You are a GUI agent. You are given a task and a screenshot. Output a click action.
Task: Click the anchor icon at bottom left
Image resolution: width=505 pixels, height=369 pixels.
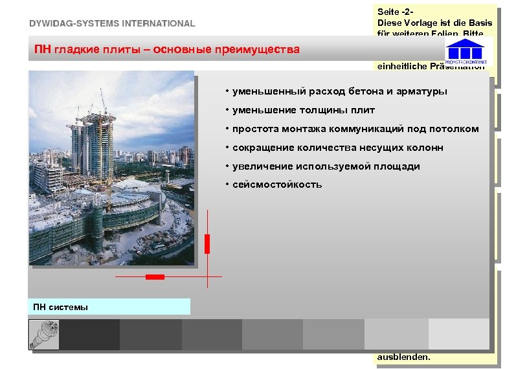tap(44, 335)
